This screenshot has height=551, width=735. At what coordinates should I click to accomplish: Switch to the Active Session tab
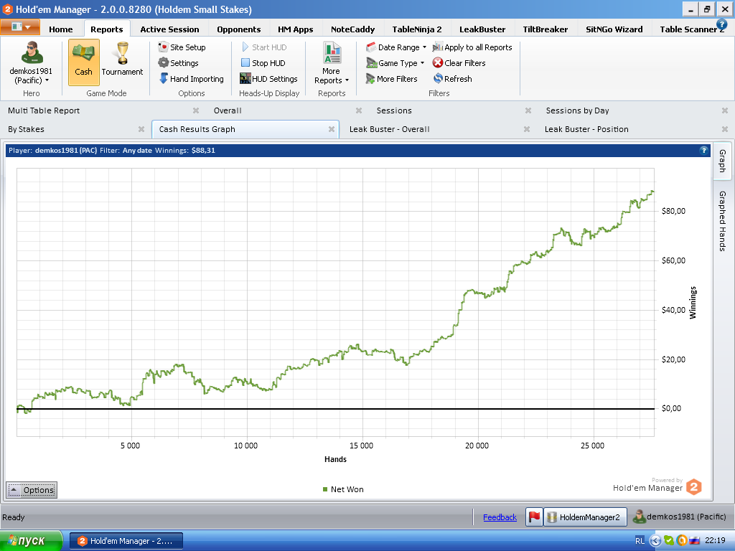(169, 29)
